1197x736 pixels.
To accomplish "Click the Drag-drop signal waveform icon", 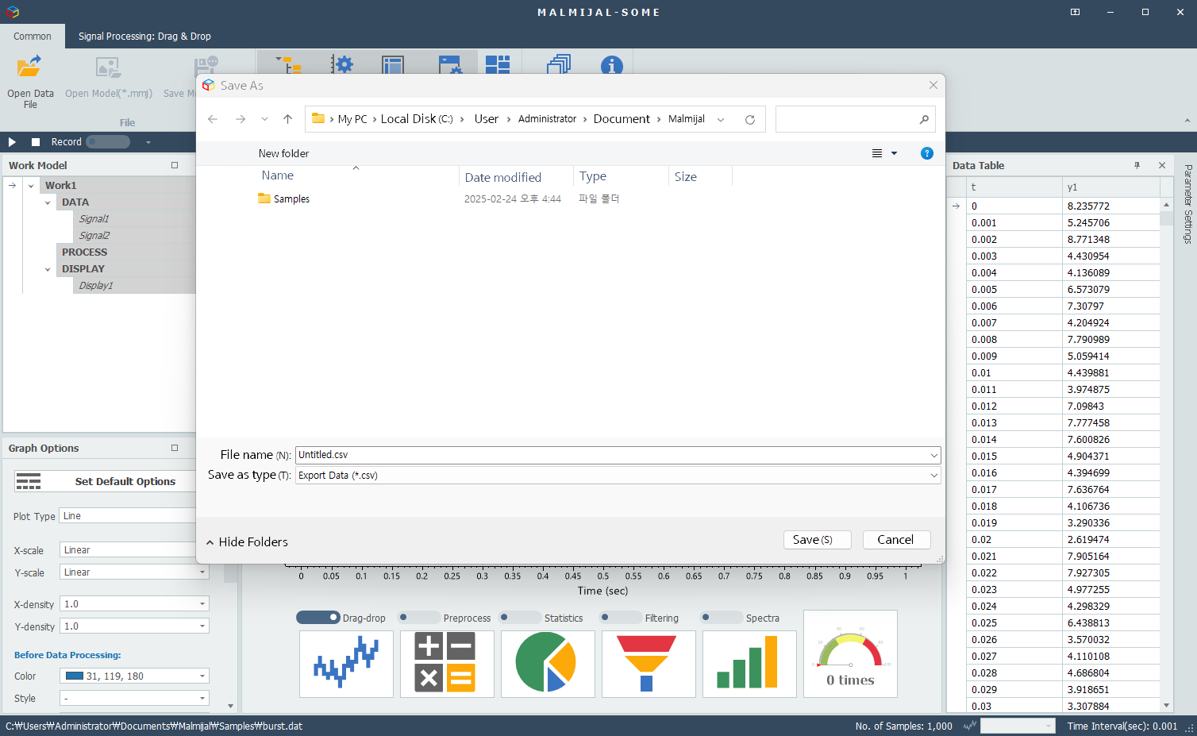I will (346, 664).
